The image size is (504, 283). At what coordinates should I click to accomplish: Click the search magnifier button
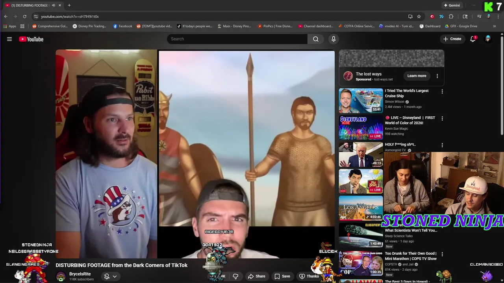click(x=316, y=39)
